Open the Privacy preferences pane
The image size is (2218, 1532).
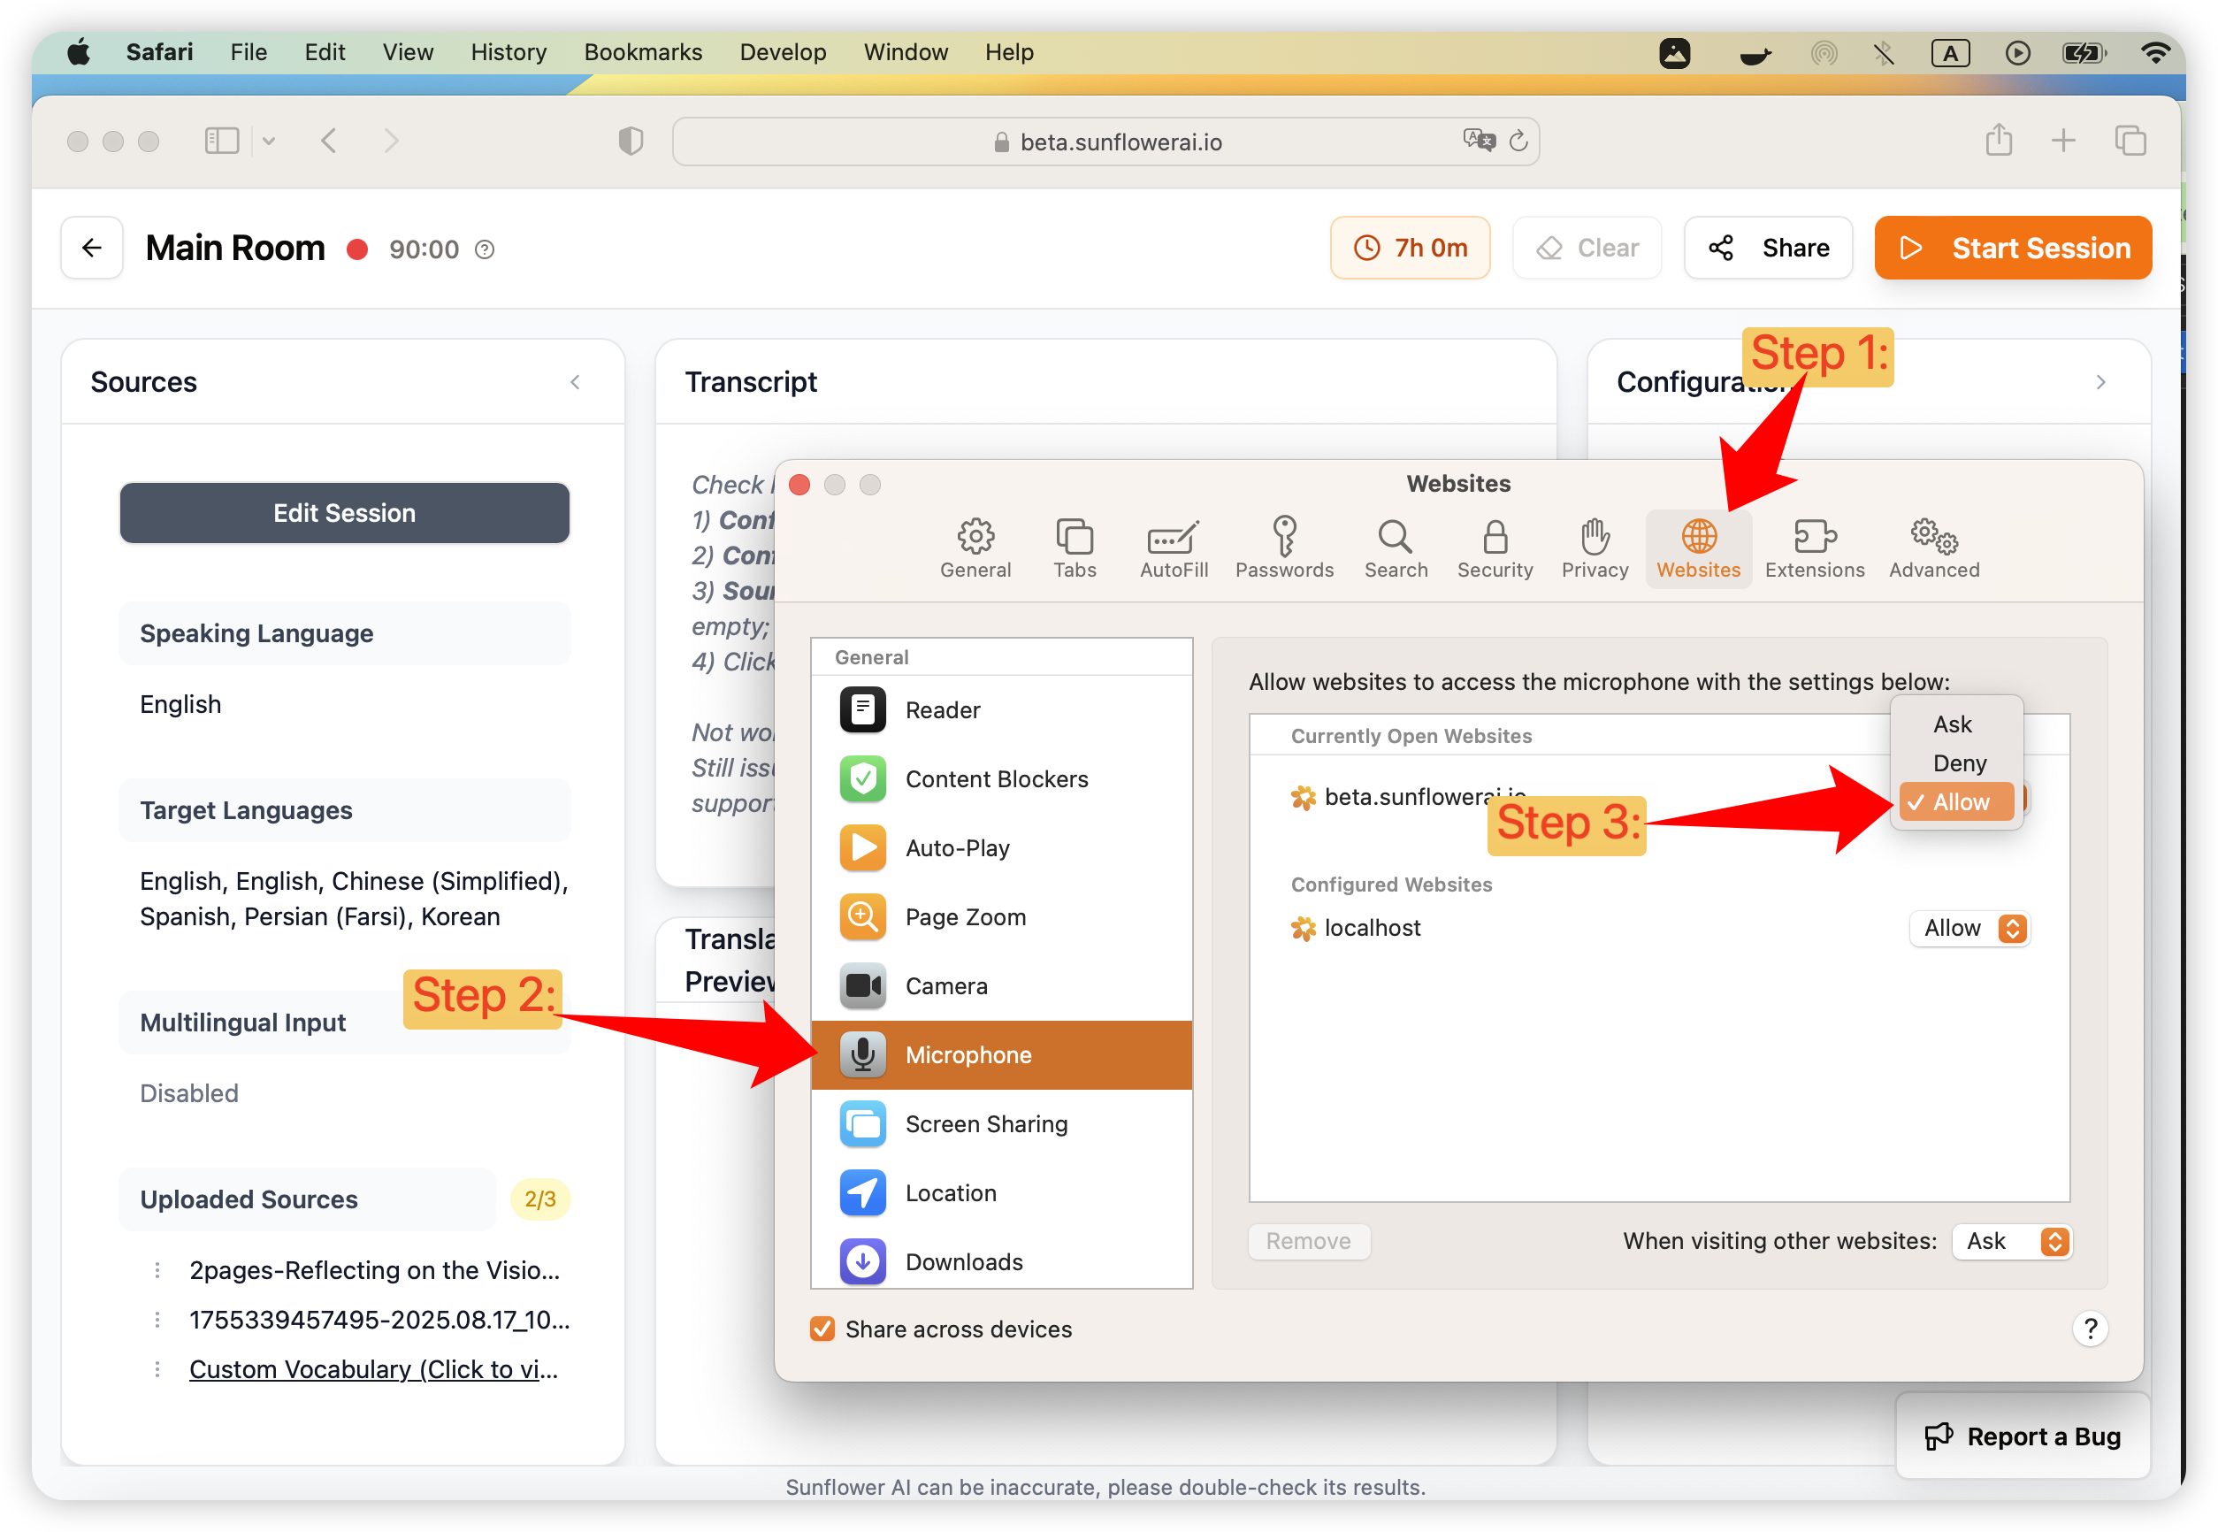[1595, 548]
